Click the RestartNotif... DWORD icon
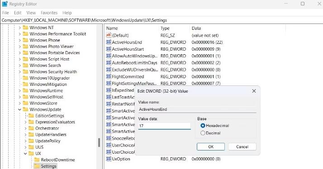Image resolution: width=323 pixels, height=169 pixels. click(x=109, y=104)
